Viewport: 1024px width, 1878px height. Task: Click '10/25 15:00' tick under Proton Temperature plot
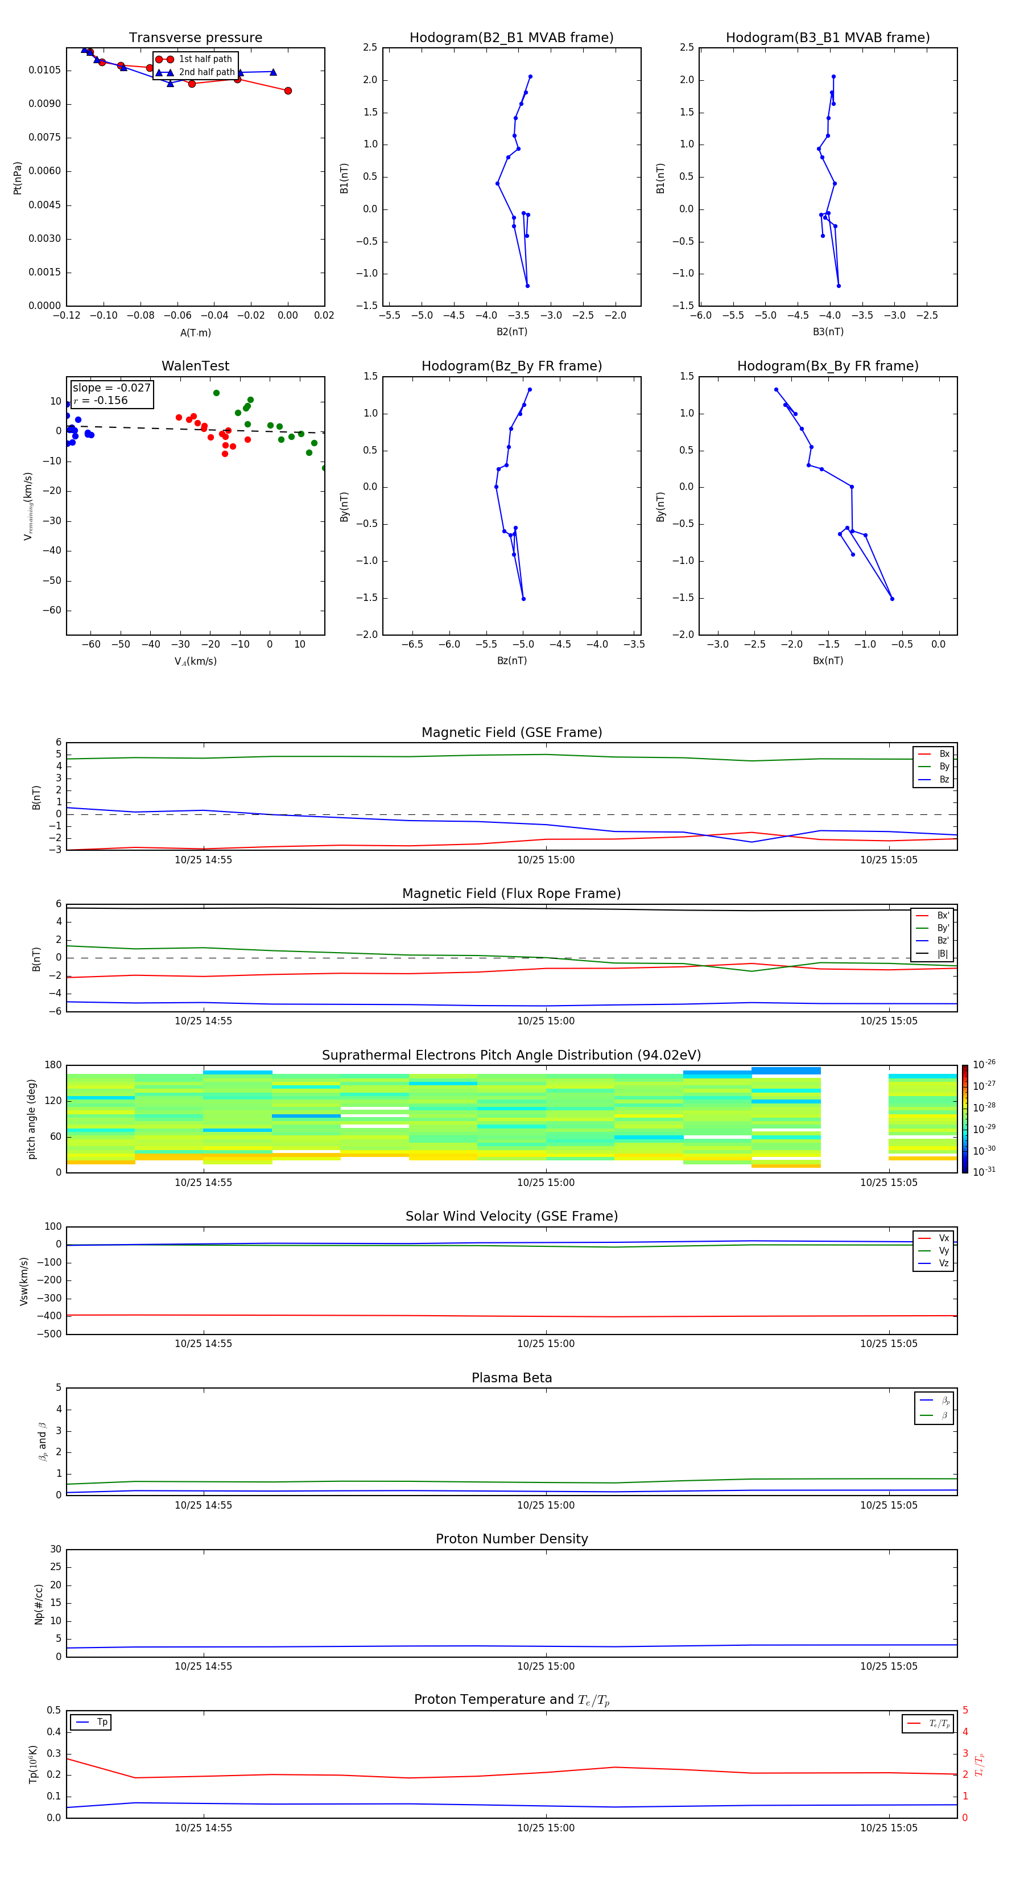click(x=546, y=1828)
